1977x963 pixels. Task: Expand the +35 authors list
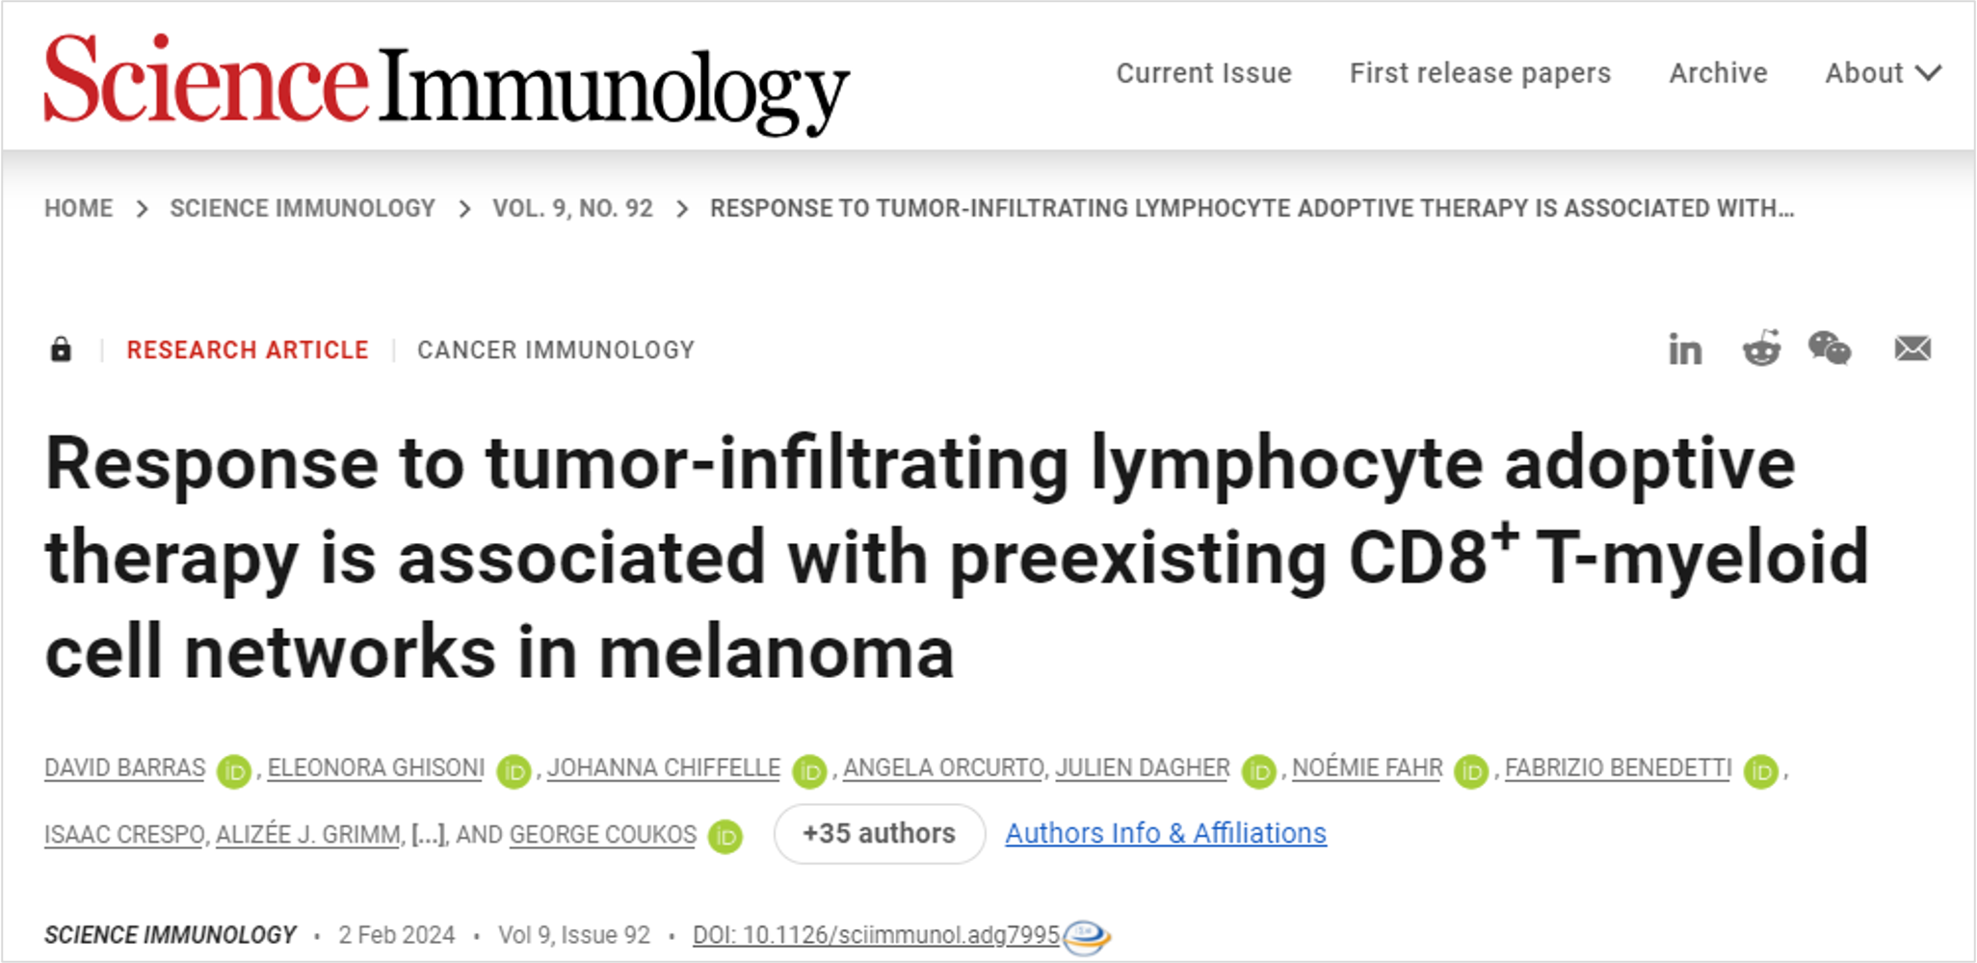879,833
